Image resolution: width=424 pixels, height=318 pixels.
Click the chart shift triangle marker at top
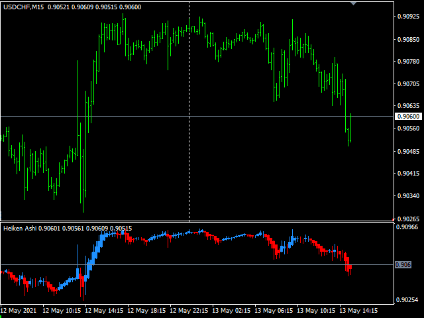(x=354, y=3)
